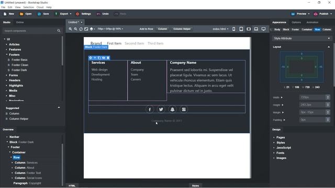The image size is (335, 188).
Task: Undo the last action
Action: click(x=103, y=14)
